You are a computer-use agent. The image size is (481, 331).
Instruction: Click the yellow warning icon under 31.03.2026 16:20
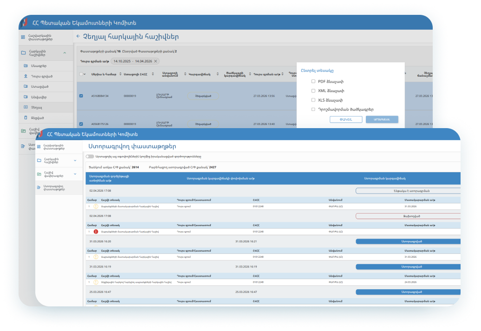click(96, 257)
